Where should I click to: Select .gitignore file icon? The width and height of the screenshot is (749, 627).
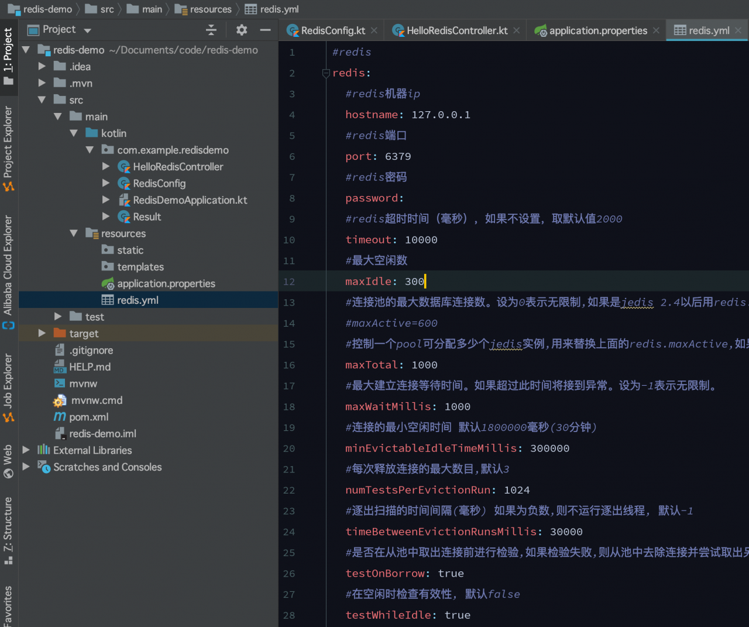tap(60, 350)
